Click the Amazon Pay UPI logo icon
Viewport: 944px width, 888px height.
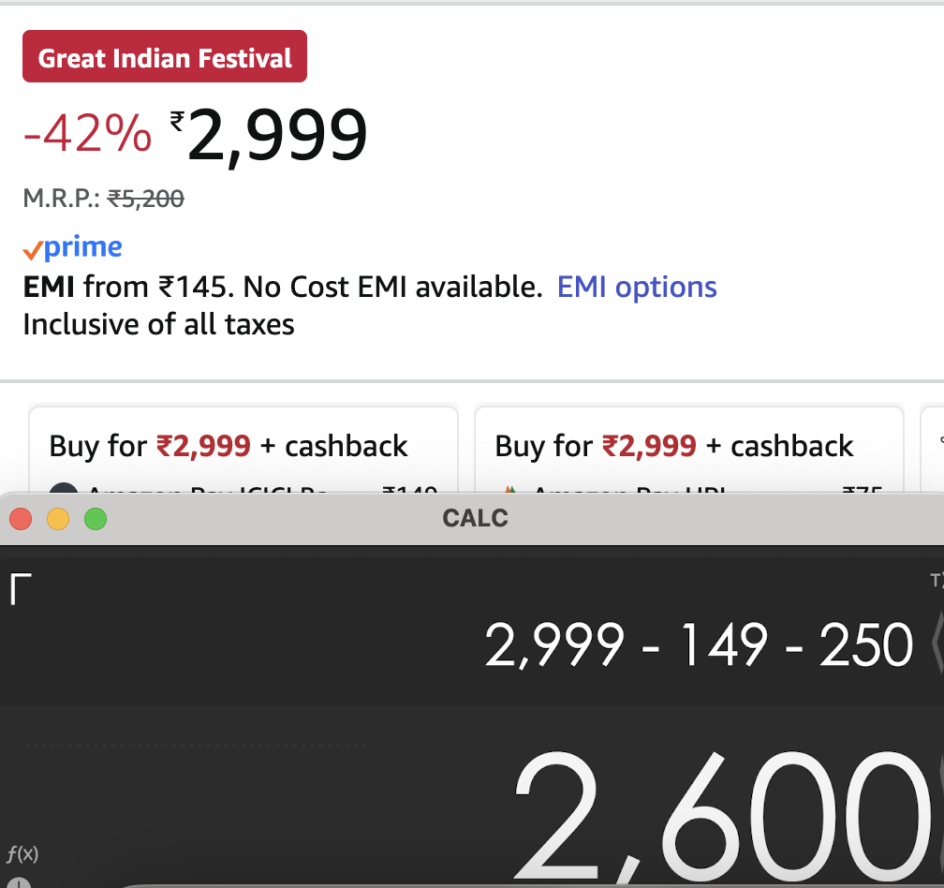click(x=509, y=489)
